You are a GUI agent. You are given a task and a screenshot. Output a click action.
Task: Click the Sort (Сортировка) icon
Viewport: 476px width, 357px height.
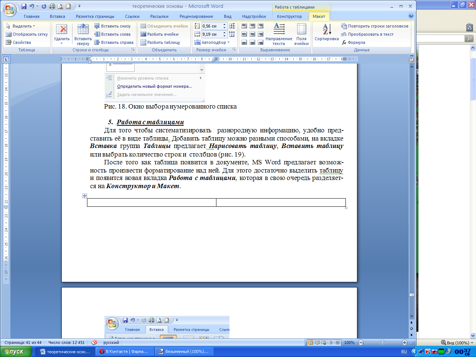pos(327,30)
